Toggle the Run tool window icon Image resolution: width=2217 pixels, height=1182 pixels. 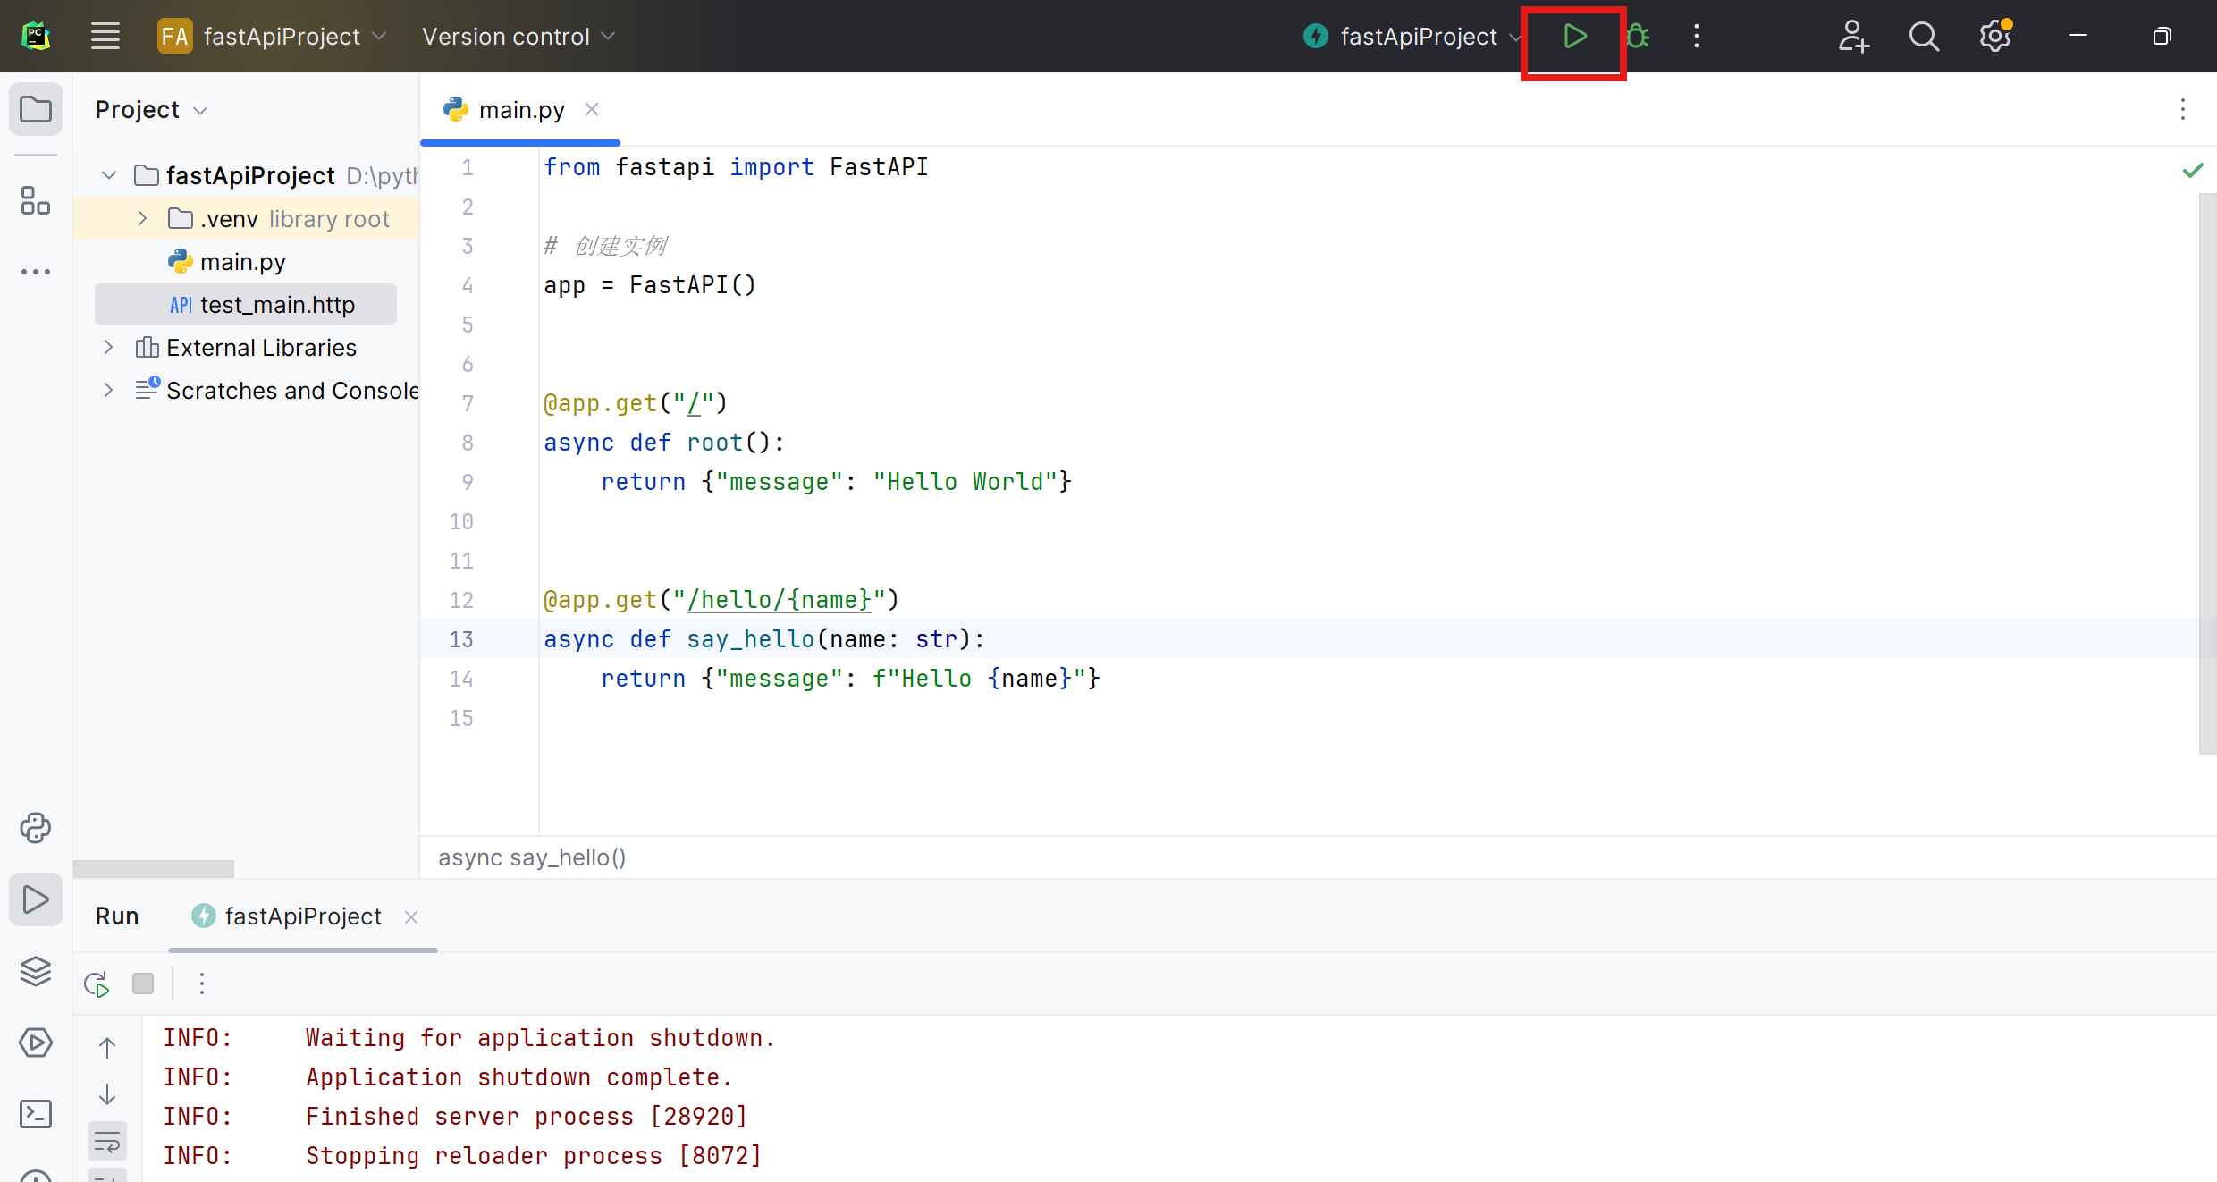coord(36,899)
